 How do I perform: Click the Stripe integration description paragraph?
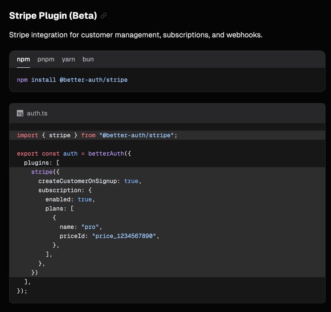136,35
